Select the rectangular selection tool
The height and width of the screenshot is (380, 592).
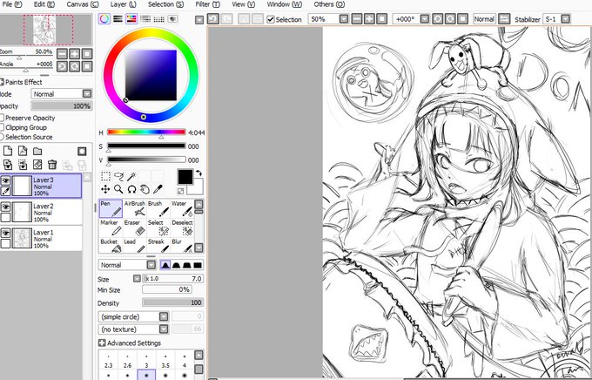pyautogui.click(x=105, y=176)
